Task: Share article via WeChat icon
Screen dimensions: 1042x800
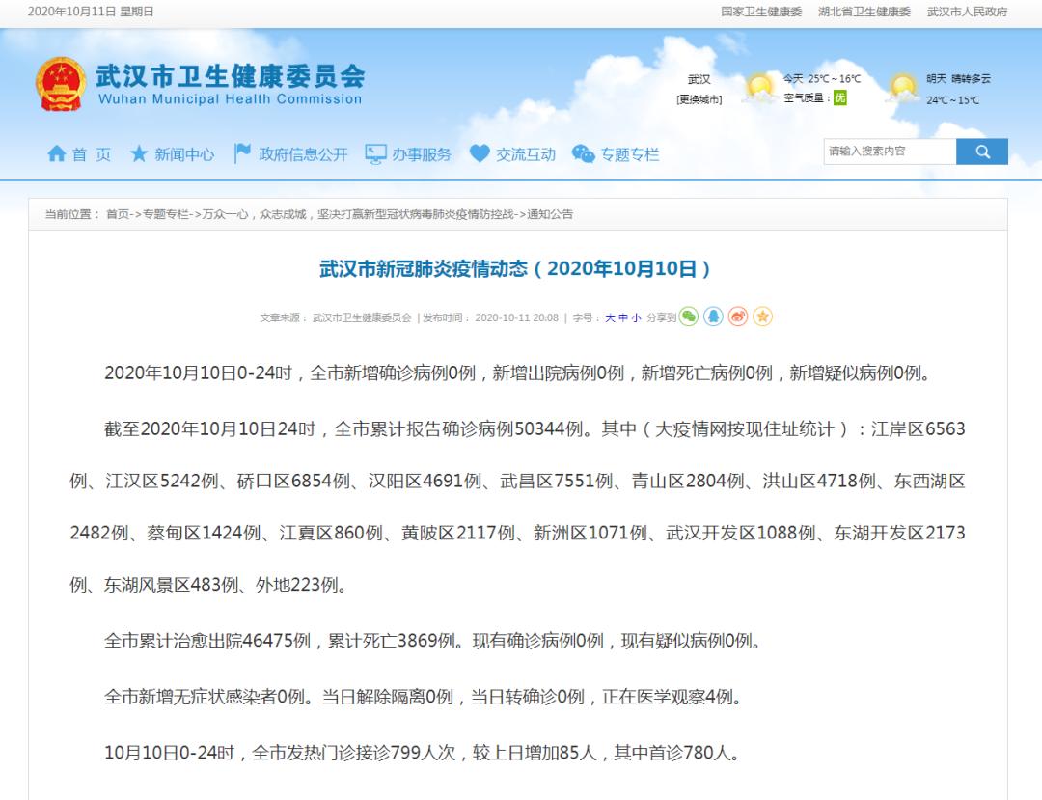Action: pos(689,317)
